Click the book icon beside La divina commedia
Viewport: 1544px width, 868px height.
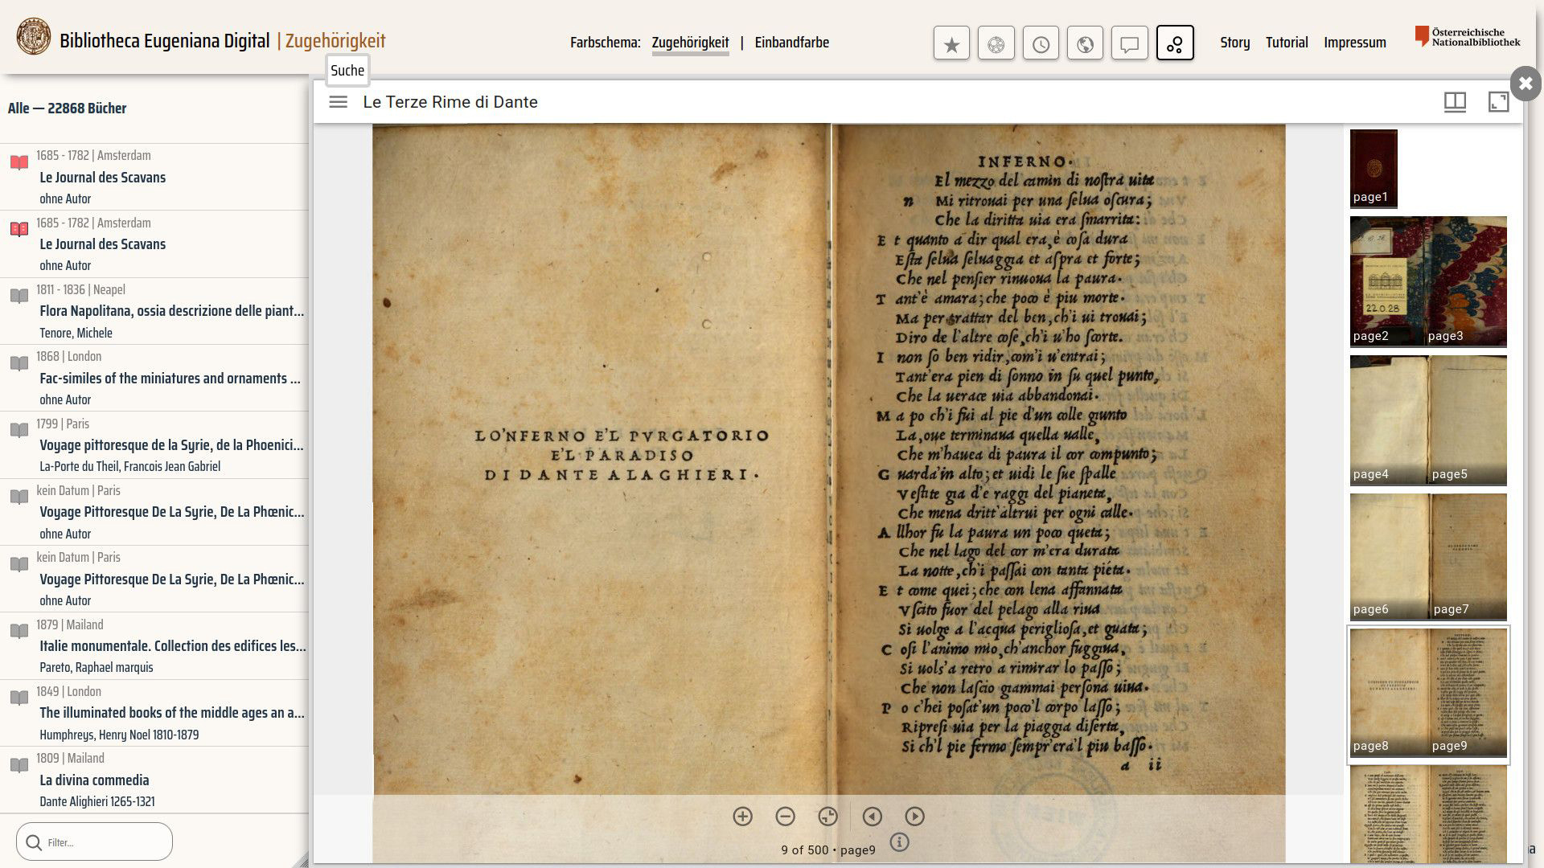pyautogui.click(x=19, y=765)
